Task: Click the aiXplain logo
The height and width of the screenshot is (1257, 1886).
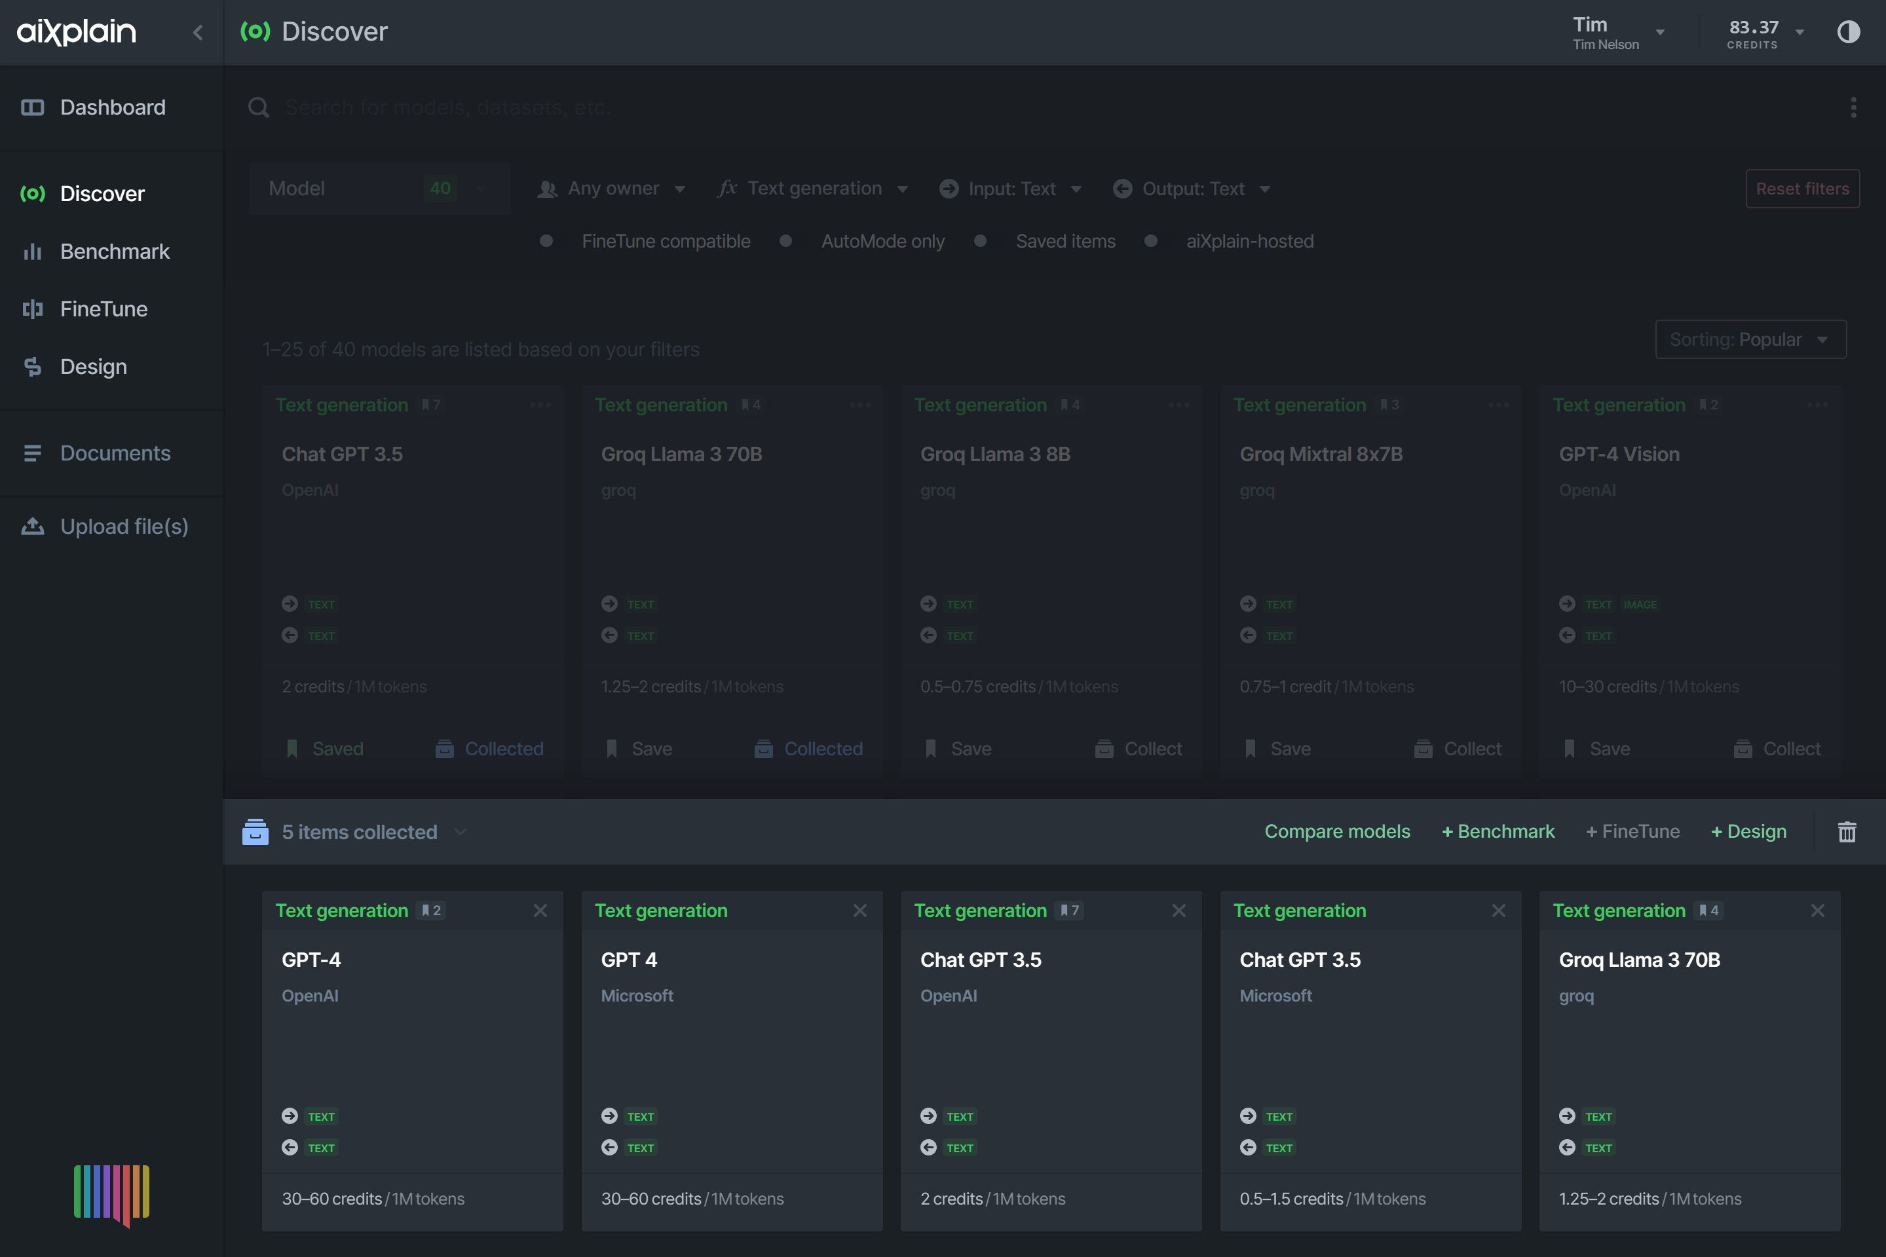Action: [77, 31]
